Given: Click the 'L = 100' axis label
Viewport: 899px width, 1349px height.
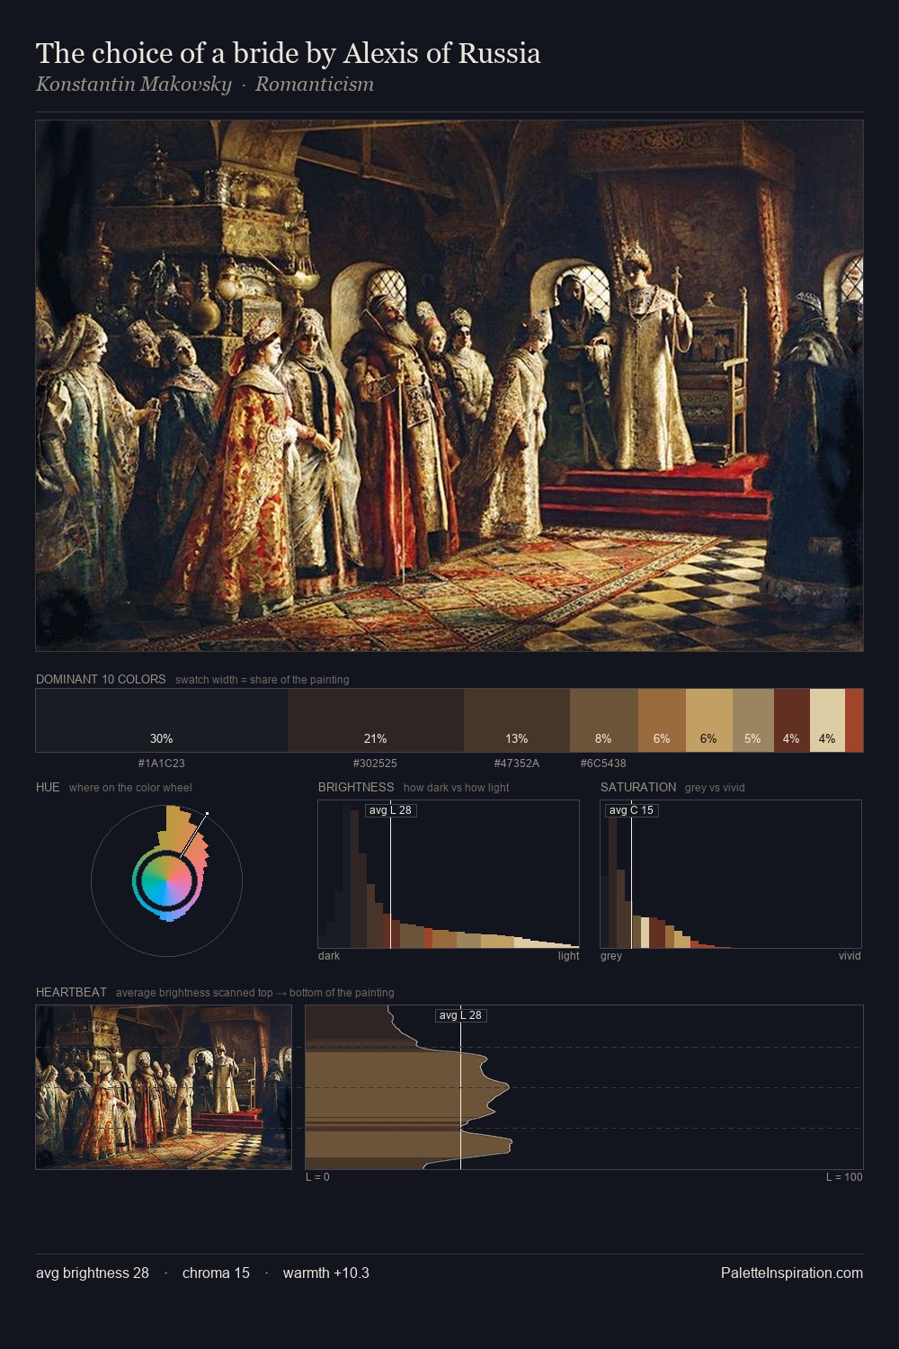Looking at the screenshot, I should click(844, 1177).
